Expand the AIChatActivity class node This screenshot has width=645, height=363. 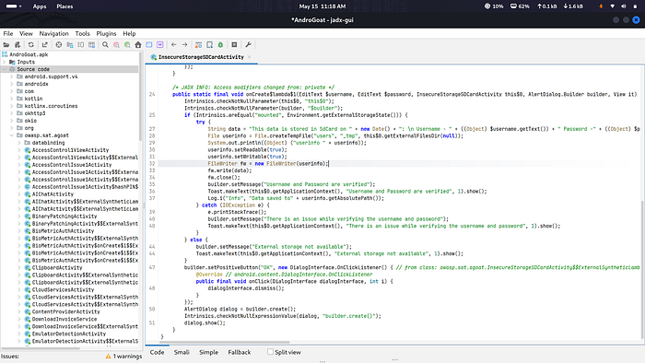click(19, 194)
